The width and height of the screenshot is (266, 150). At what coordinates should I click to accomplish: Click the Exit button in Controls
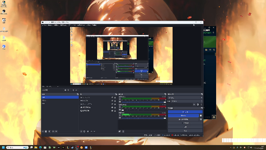coord(185,131)
